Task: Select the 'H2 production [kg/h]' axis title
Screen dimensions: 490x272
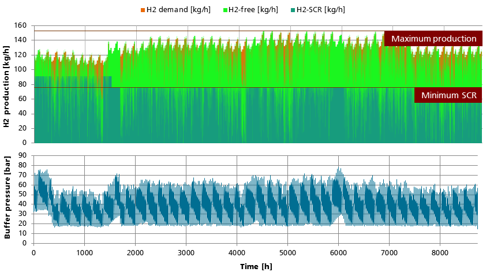Action: coord(6,87)
